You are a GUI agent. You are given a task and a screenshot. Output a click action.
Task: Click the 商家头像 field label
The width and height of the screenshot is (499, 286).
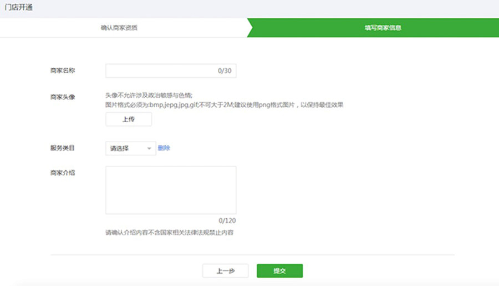pyautogui.click(x=62, y=97)
